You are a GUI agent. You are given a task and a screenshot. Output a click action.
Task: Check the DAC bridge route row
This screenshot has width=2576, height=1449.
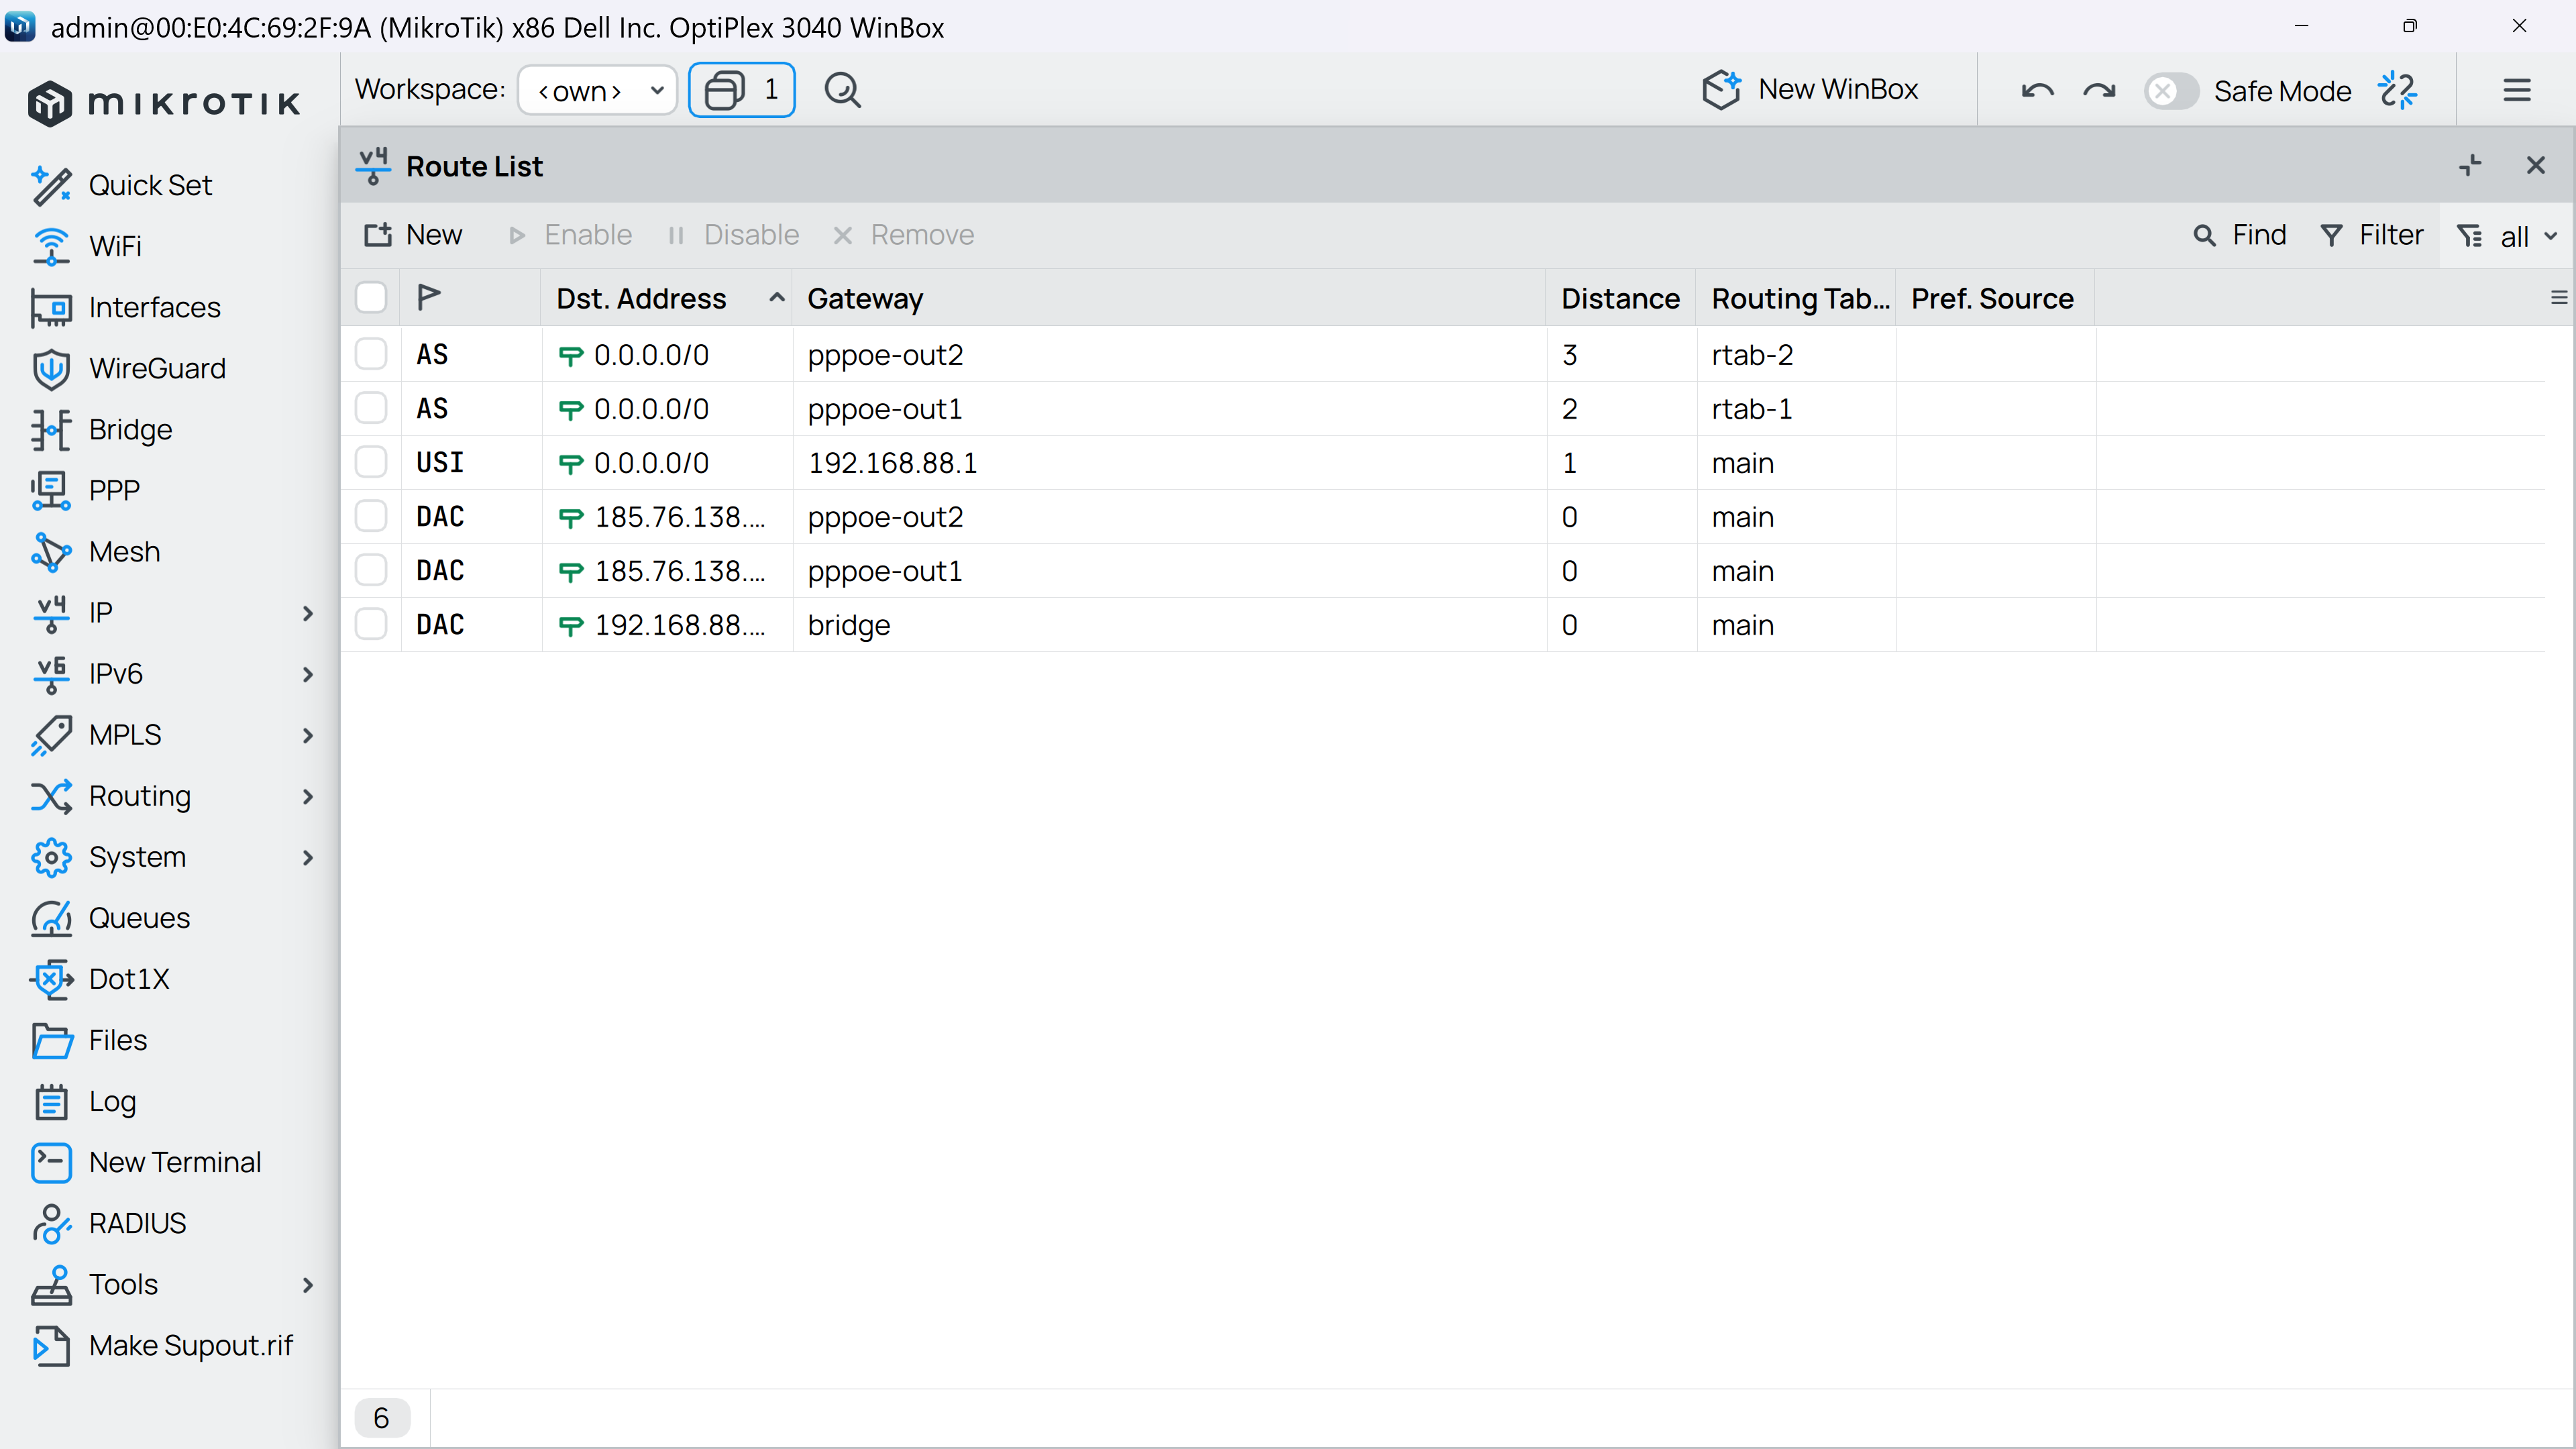[x=371, y=624]
